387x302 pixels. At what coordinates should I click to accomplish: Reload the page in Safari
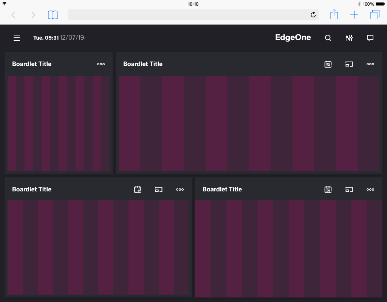tap(313, 15)
